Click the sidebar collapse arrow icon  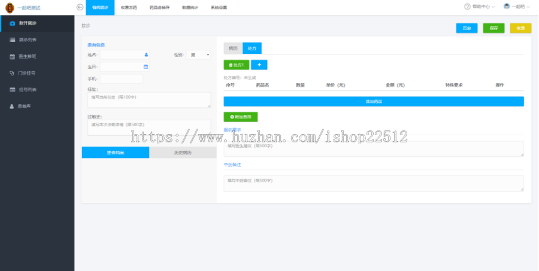80,7
